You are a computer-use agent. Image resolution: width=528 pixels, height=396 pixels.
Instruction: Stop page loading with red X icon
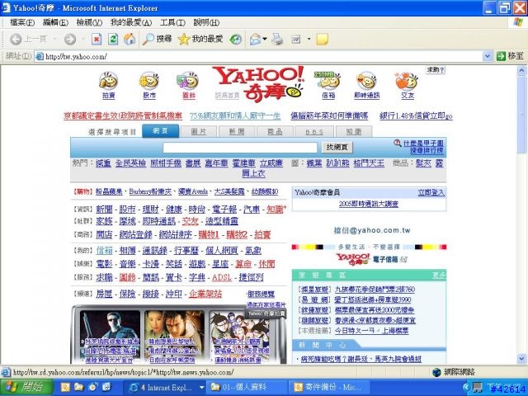(x=97, y=40)
